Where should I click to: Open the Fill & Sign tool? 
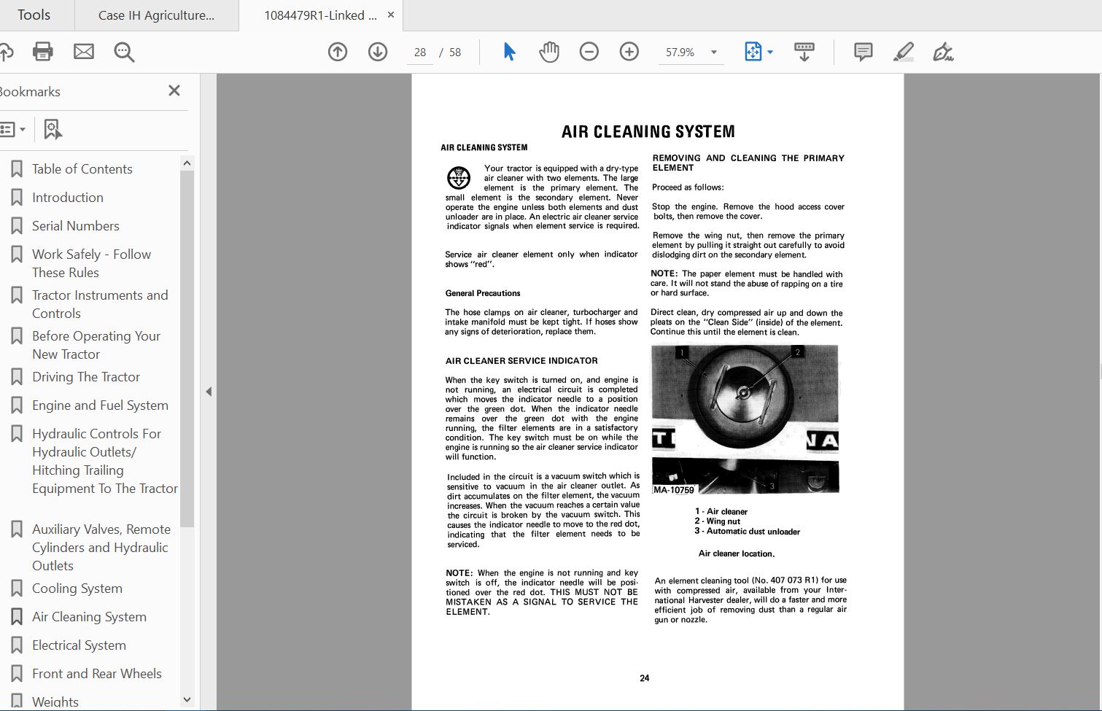[942, 52]
